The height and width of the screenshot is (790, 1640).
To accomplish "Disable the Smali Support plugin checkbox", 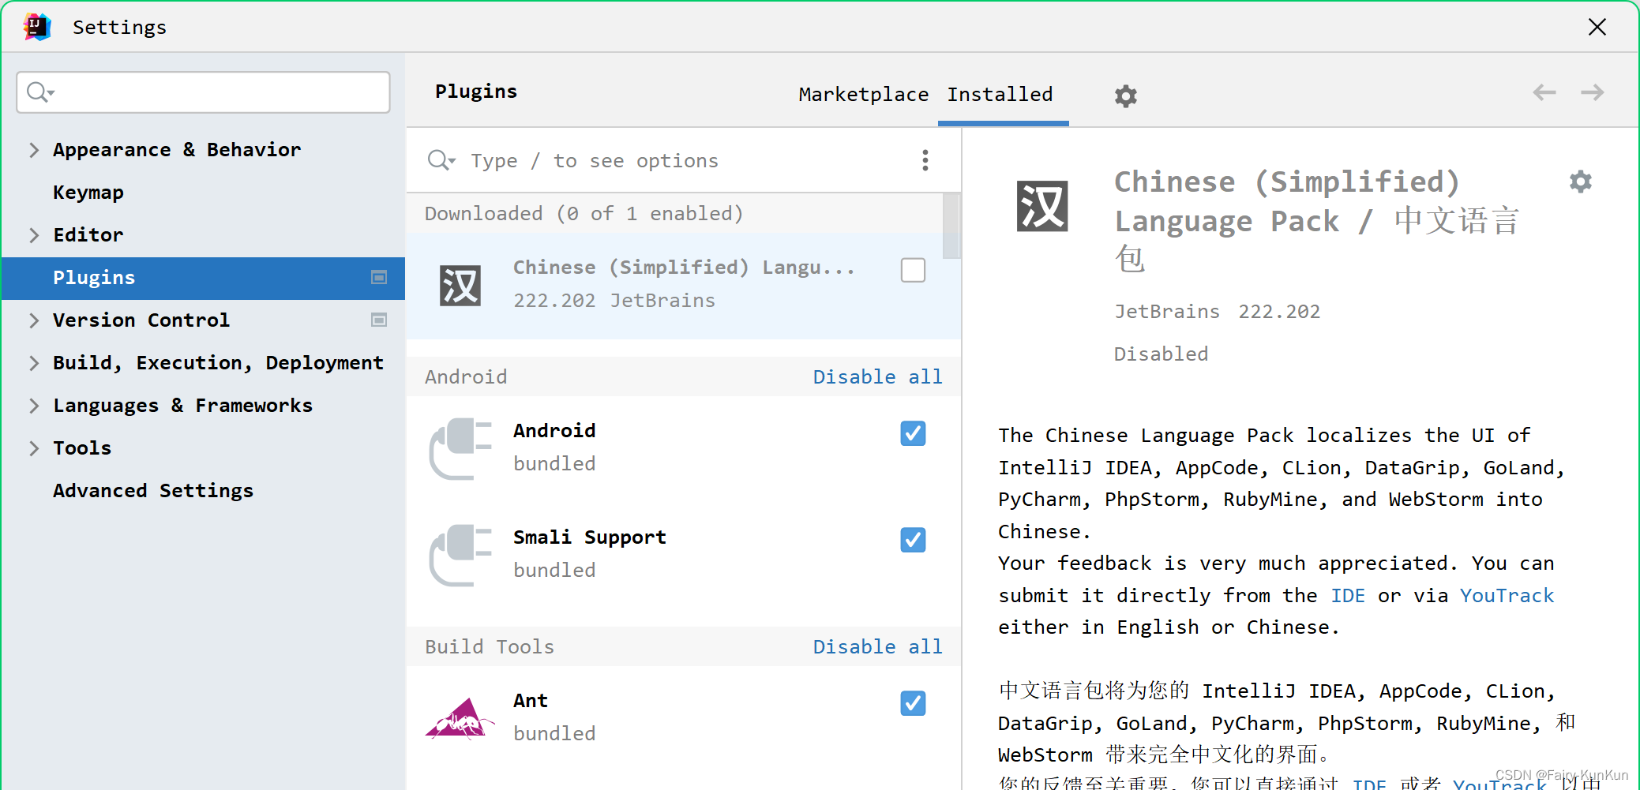I will 913,540.
